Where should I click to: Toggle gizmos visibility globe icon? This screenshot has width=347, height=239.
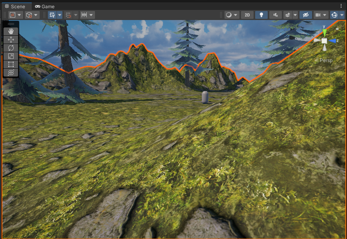[334, 15]
